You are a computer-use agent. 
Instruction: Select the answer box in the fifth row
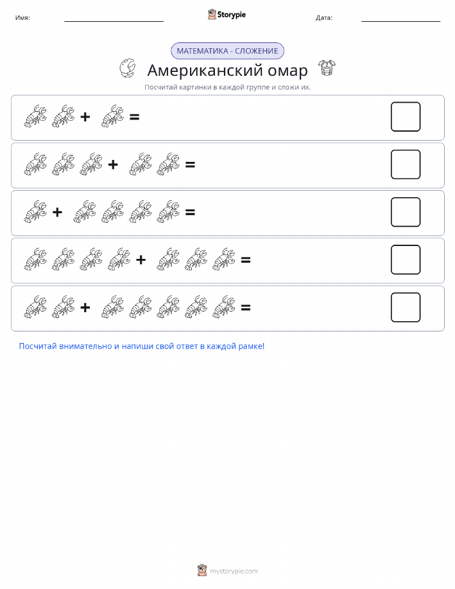coord(406,307)
